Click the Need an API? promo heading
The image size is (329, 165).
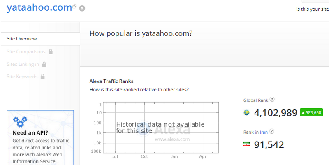(x=30, y=132)
